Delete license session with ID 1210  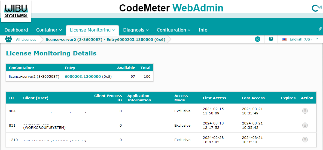[x=305, y=140]
